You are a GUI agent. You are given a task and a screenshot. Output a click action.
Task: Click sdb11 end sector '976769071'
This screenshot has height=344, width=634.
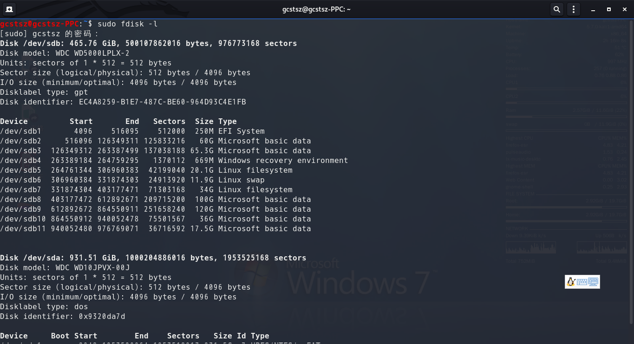click(118, 228)
